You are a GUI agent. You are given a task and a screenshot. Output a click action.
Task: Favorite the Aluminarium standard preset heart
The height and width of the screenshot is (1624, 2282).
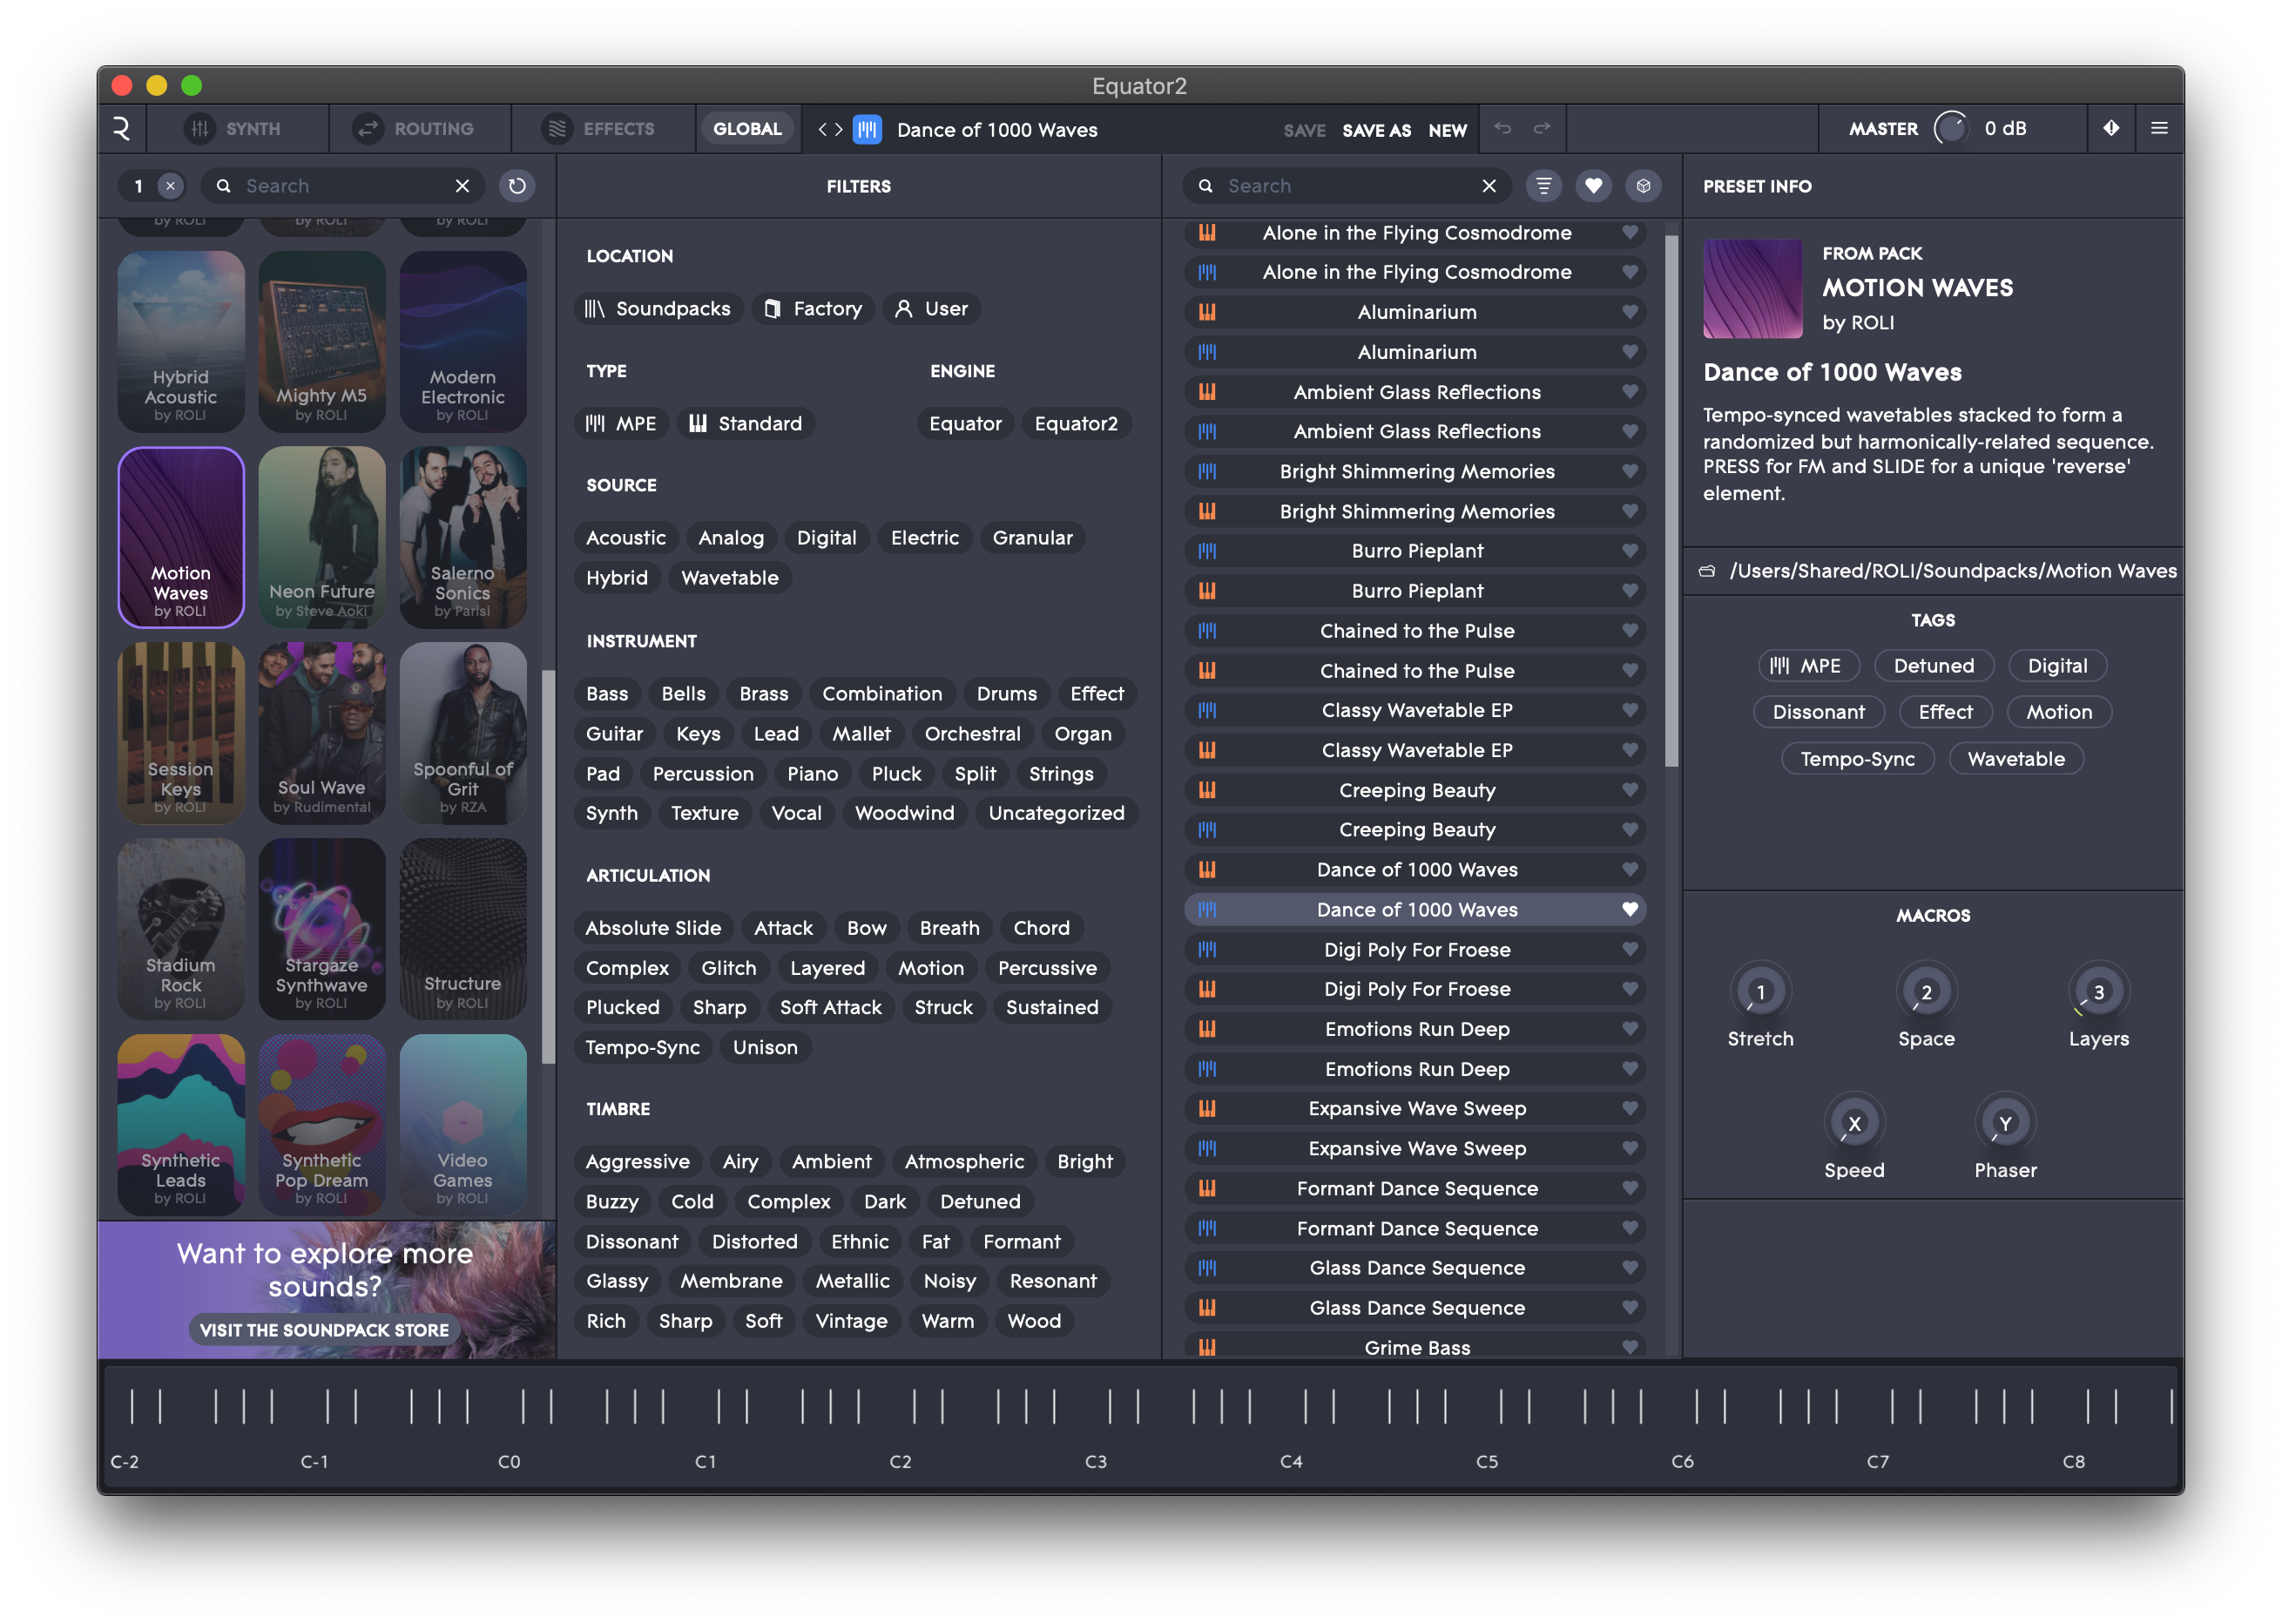[x=1630, y=312]
